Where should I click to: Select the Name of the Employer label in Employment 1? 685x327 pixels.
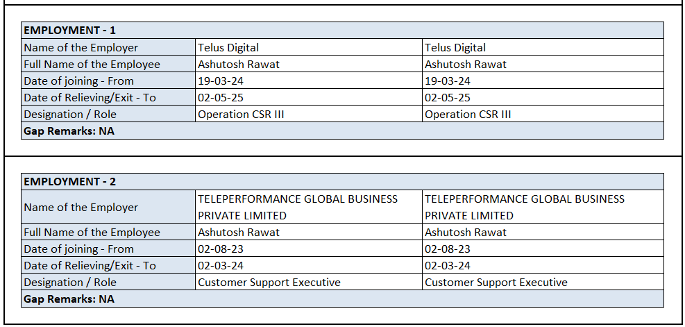pos(81,48)
